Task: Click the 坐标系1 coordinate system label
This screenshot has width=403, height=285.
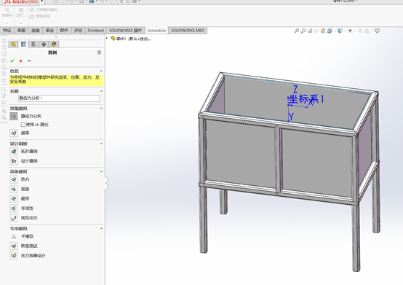Action: tap(306, 99)
